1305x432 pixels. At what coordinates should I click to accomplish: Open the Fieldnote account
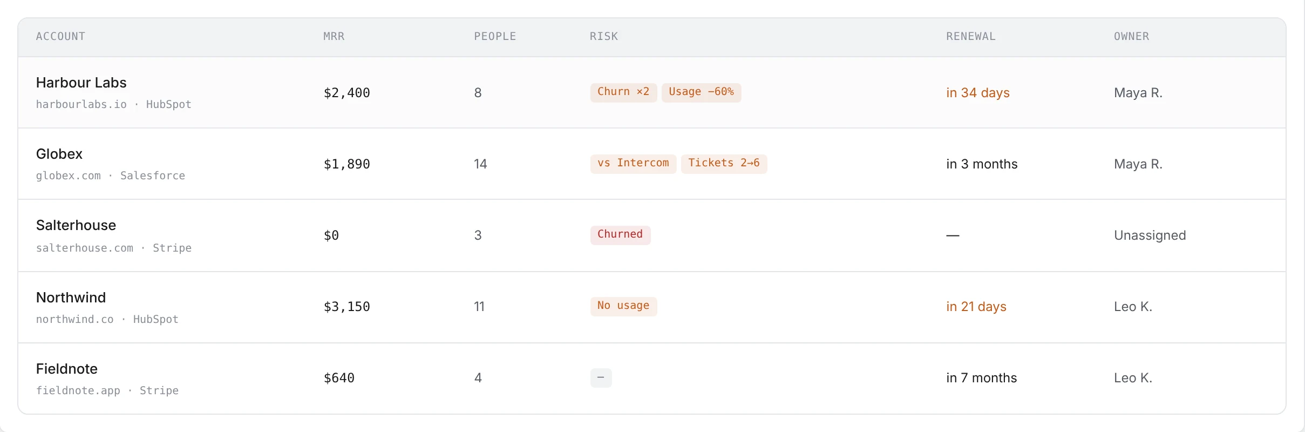coord(66,369)
